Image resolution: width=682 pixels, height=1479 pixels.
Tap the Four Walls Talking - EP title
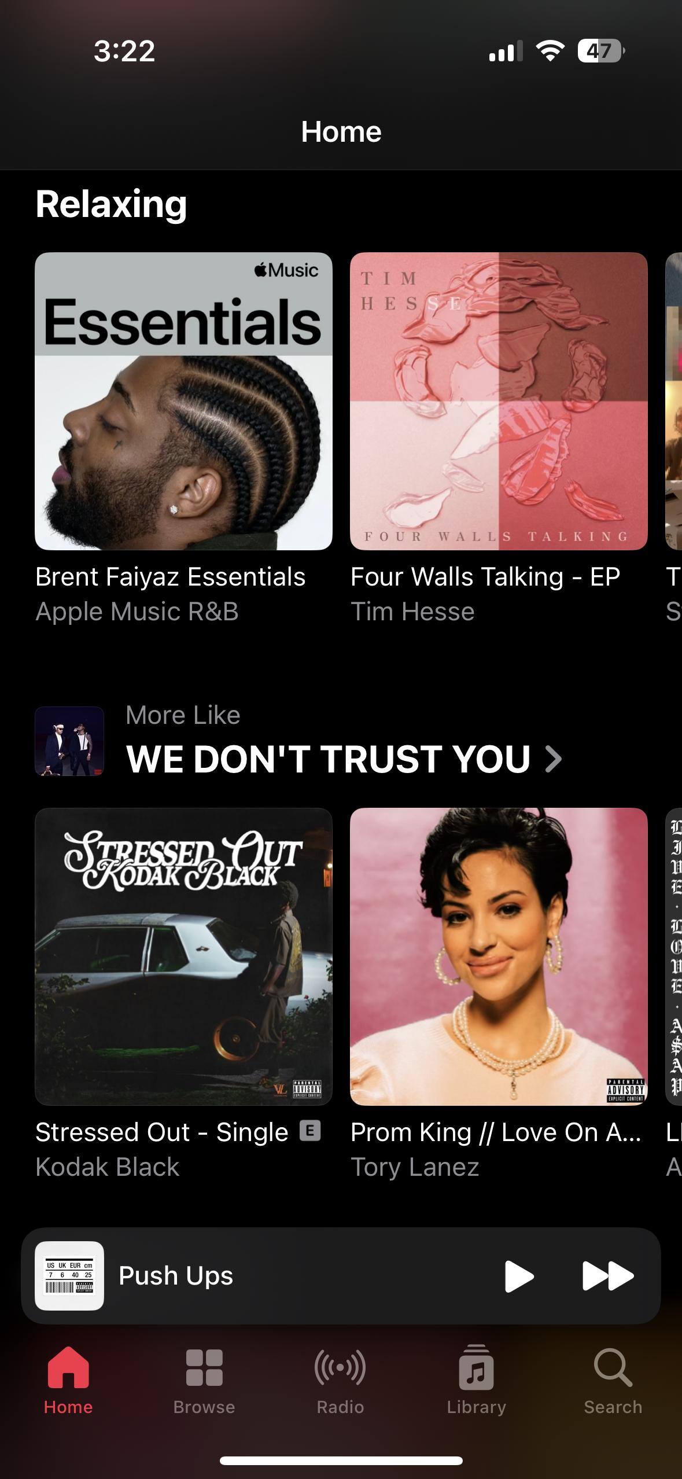click(485, 577)
